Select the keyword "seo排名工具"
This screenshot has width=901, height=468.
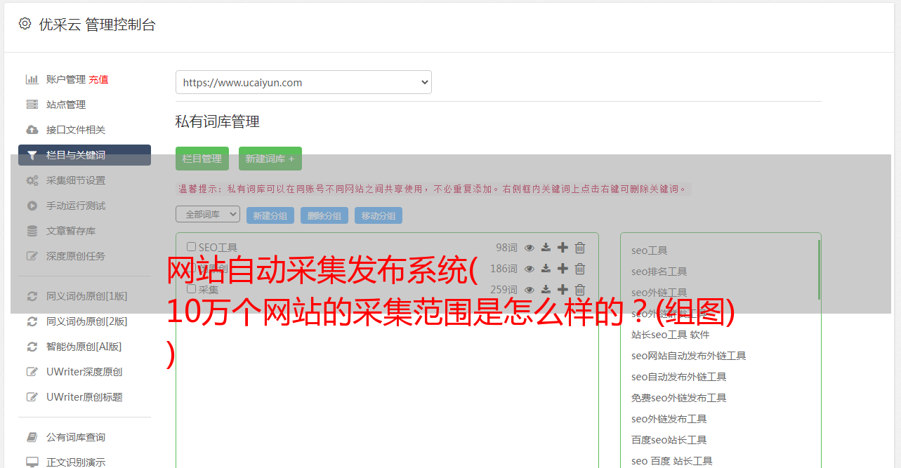pos(659,272)
